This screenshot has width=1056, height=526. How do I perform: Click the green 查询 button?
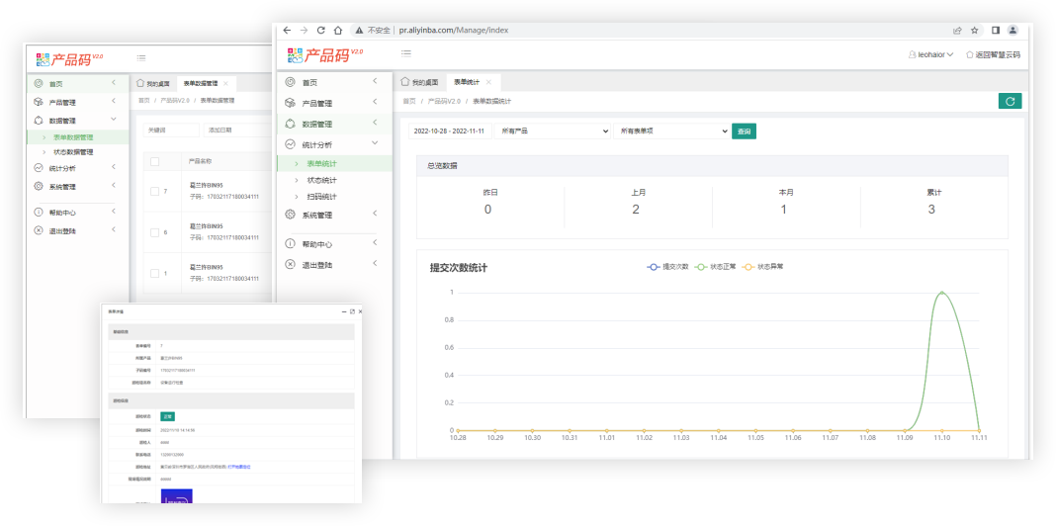pyautogui.click(x=744, y=131)
